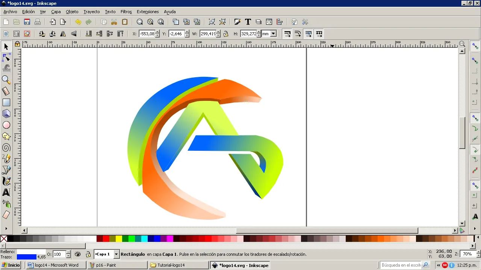Activate the Text tool in toolbox
481x270 pixels.
click(x=6, y=192)
